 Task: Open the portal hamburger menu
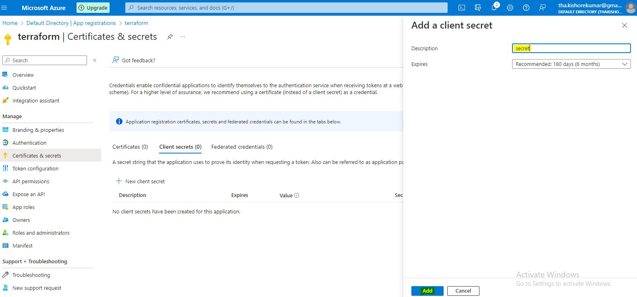(4, 8)
